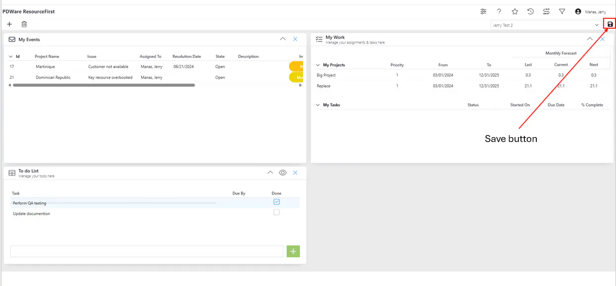The image size is (616, 286).
Task: Click the Assigned To column header
Action: [151, 56]
